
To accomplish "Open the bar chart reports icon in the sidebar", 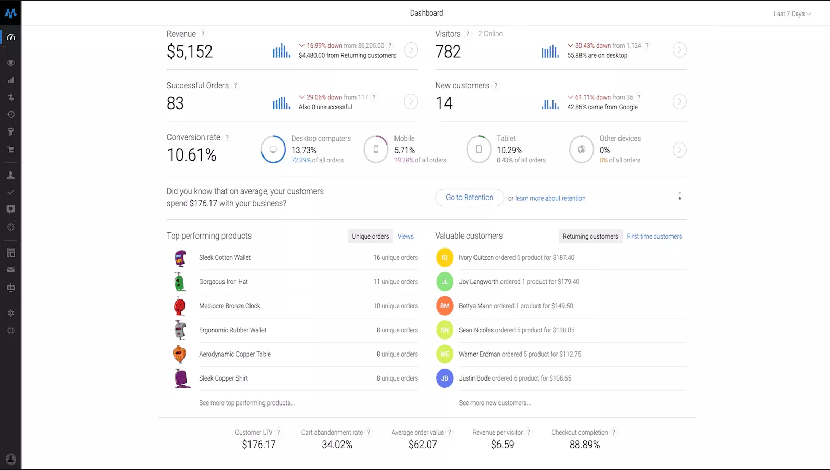I will click(10, 80).
